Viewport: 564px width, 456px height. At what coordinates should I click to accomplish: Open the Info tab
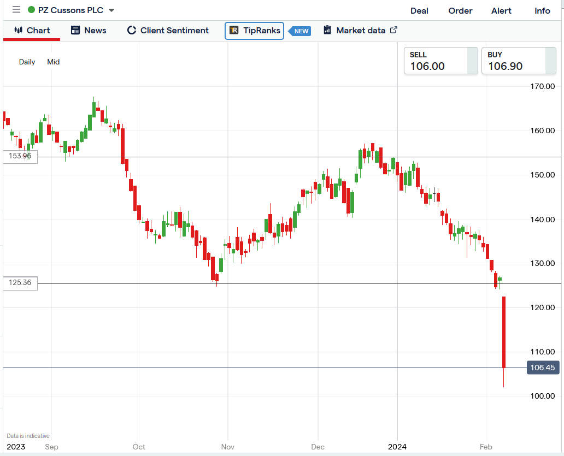point(542,11)
